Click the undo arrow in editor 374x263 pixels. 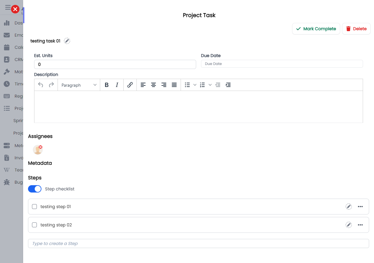(41, 85)
